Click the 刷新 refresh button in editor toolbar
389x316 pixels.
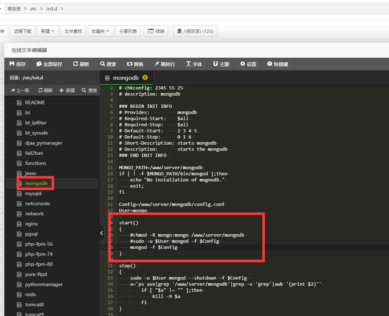click(81, 64)
